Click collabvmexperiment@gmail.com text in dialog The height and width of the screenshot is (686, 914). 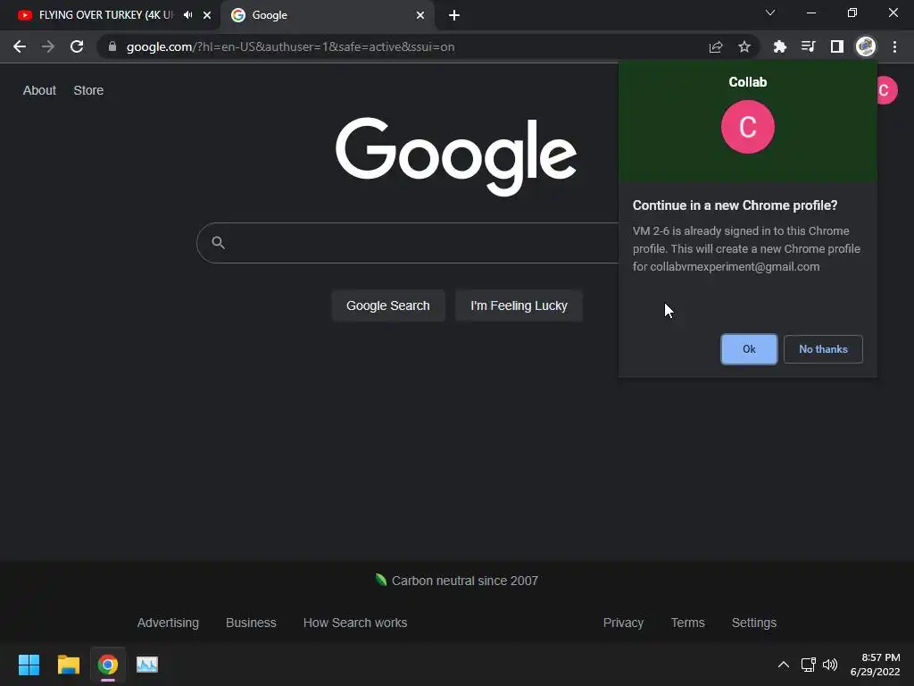click(735, 266)
